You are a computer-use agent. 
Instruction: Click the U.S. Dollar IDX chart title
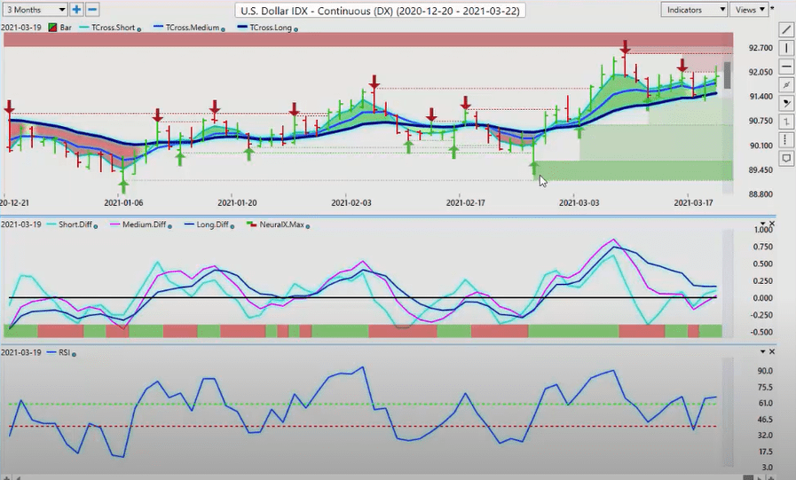click(x=380, y=10)
